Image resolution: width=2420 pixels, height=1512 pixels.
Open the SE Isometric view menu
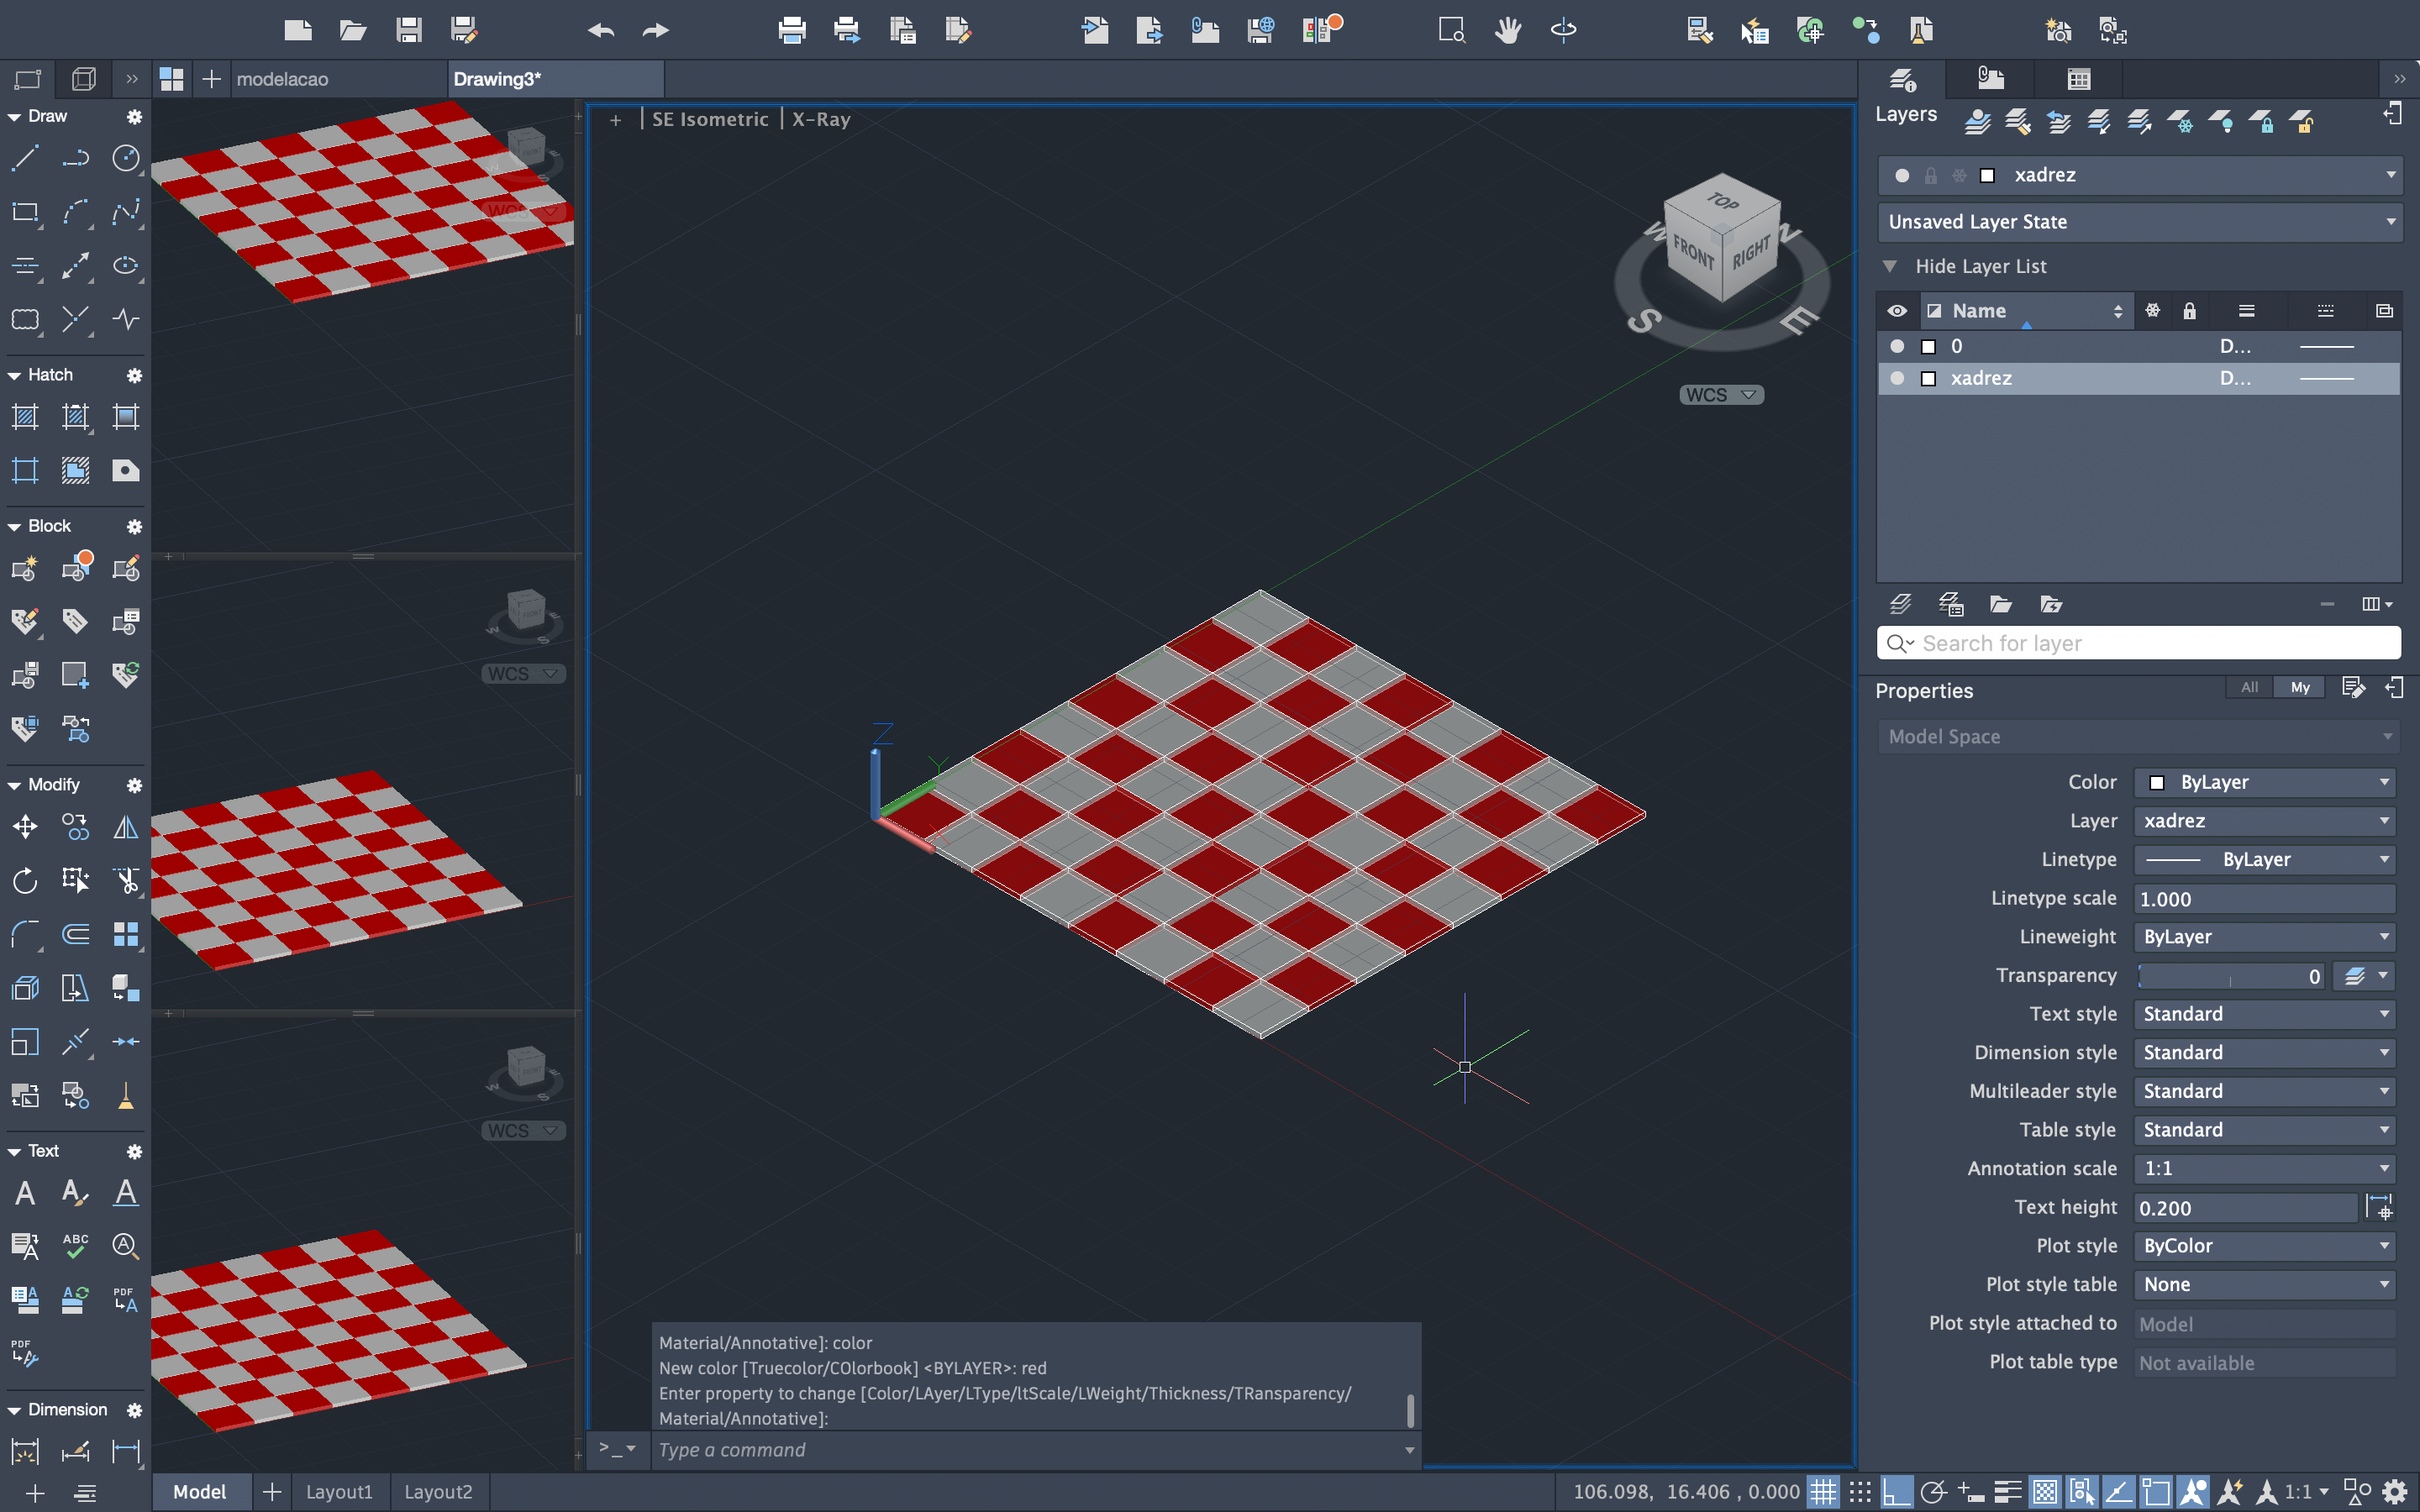(710, 119)
